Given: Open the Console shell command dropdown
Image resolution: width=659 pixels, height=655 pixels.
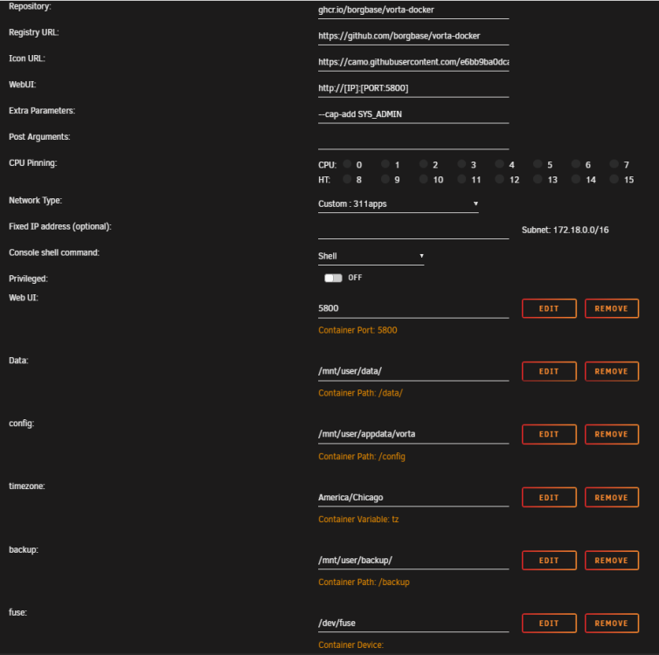Looking at the screenshot, I should pyautogui.click(x=371, y=256).
